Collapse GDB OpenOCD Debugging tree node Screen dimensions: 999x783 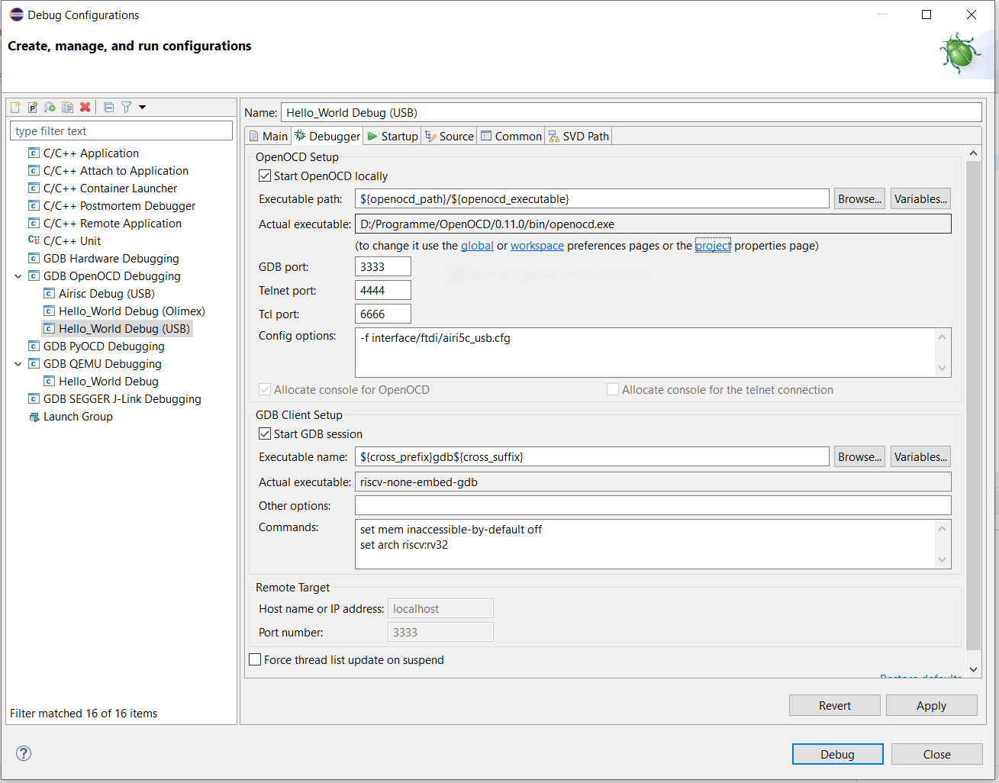(x=18, y=276)
